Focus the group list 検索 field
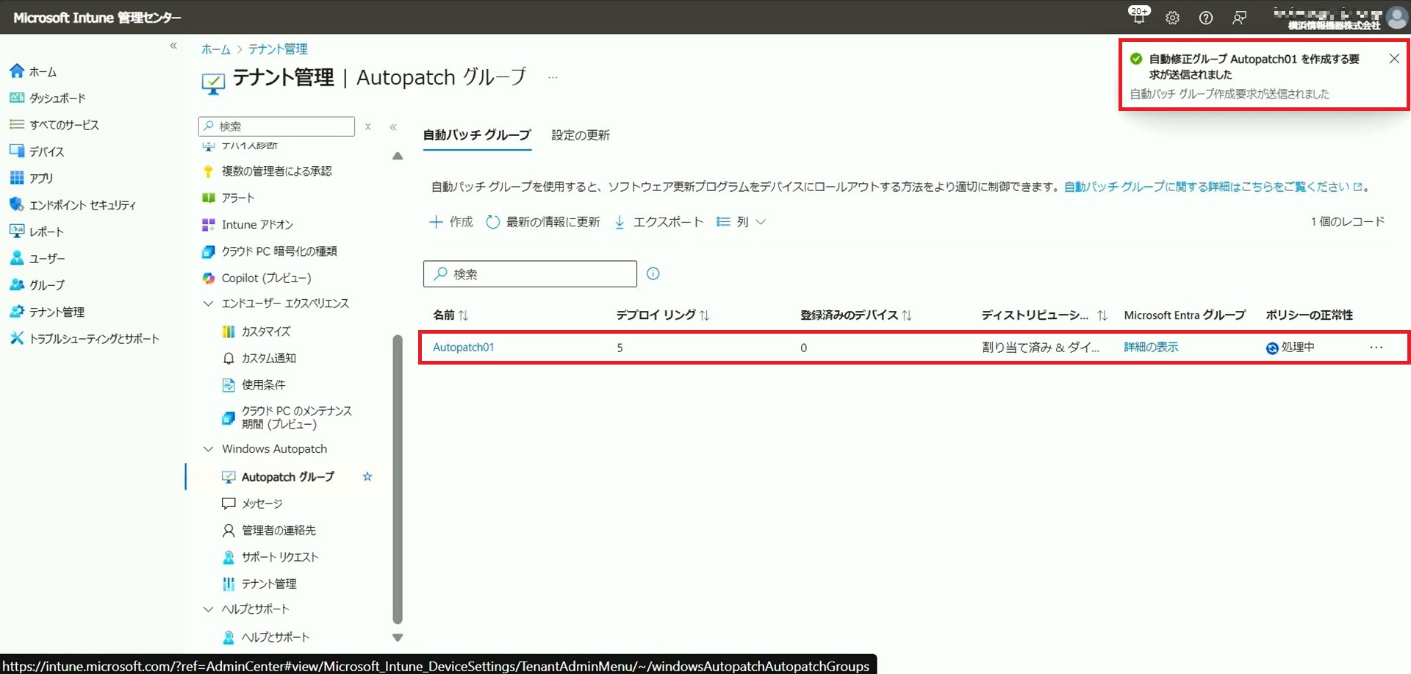 pos(530,274)
